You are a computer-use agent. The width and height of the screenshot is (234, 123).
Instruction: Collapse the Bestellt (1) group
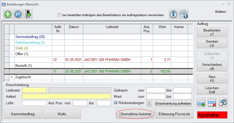(12, 66)
